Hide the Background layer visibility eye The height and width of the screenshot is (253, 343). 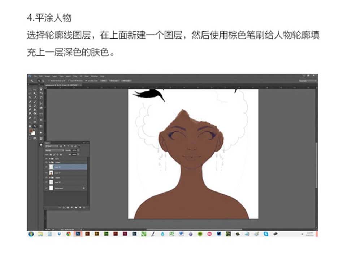tap(47, 188)
